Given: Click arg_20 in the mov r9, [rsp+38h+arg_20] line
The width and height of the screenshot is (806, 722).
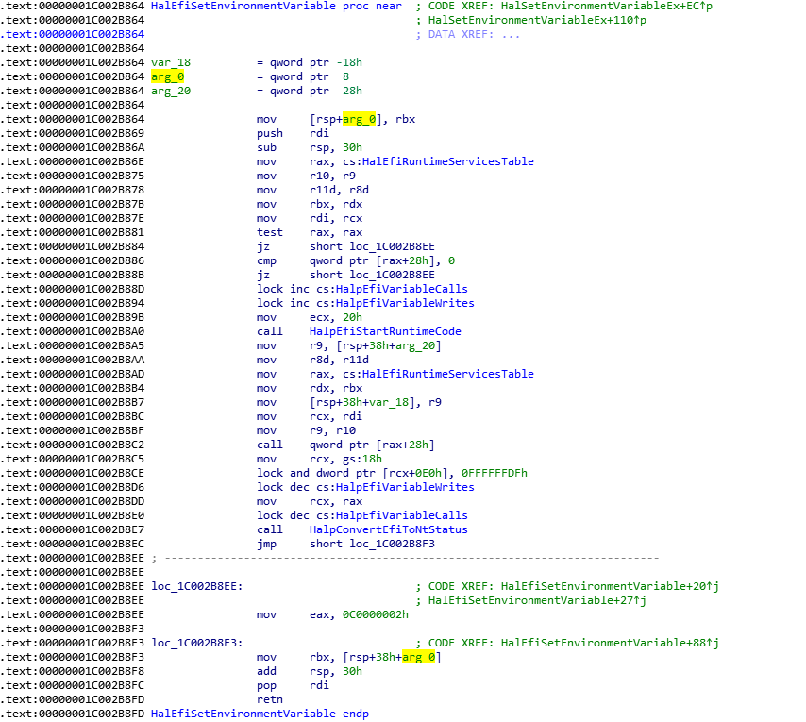Looking at the screenshot, I should coord(415,345).
